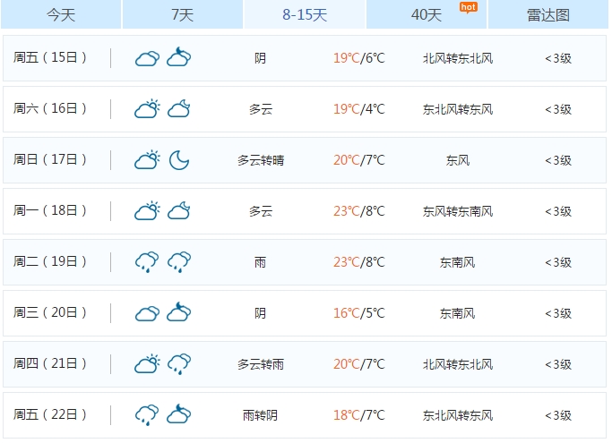Click the 东风转东南风 wind text
612x443 pixels.
point(458,211)
